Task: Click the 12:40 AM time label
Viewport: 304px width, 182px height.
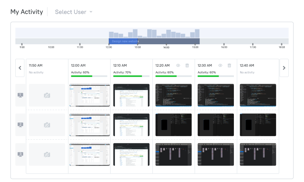Action: tap(247, 65)
